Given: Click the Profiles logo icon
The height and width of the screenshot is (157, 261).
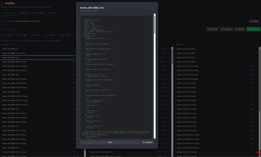Looking at the screenshot, I should pyautogui.click(x=2, y=3).
